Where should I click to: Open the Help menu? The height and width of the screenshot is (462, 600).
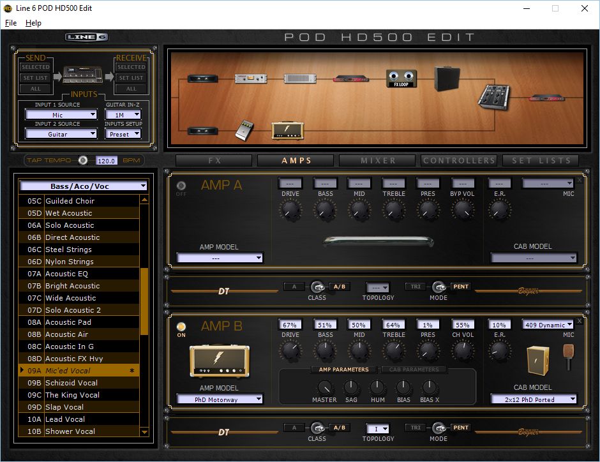[x=33, y=23]
